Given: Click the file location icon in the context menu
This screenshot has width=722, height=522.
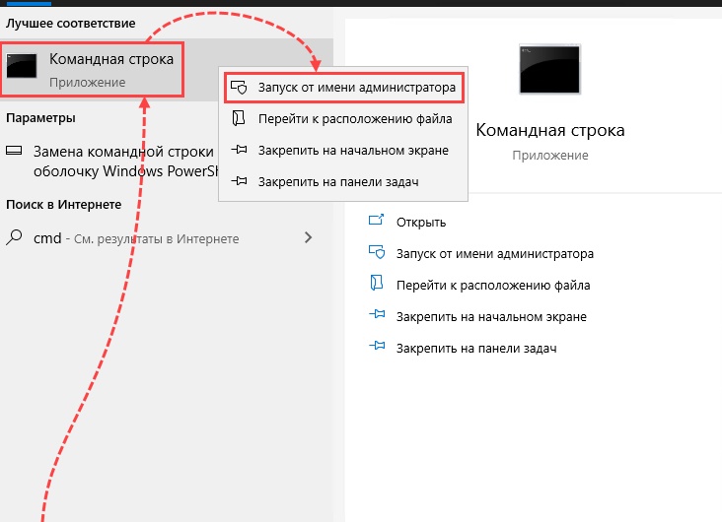Looking at the screenshot, I should point(239,118).
